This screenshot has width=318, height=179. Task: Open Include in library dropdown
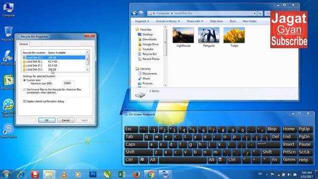pyautogui.click(x=168, y=21)
